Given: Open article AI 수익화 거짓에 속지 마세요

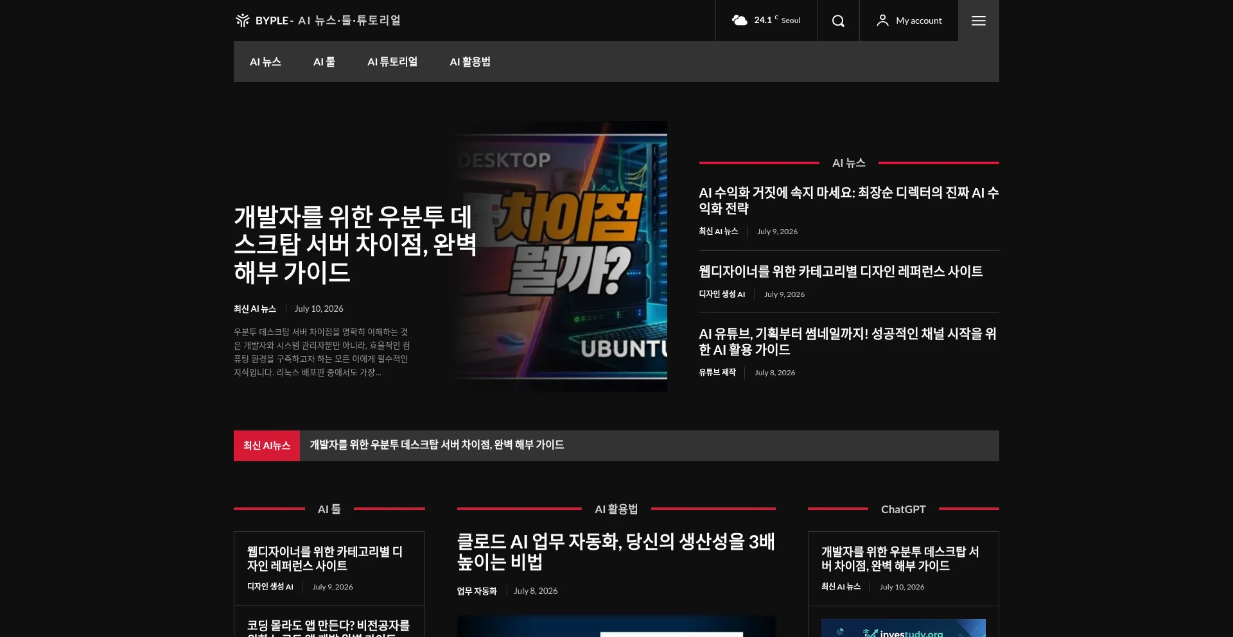Looking at the screenshot, I should (848, 200).
